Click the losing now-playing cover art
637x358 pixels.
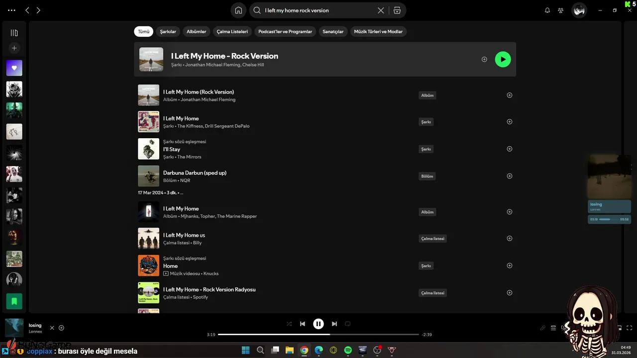tap(14, 328)
